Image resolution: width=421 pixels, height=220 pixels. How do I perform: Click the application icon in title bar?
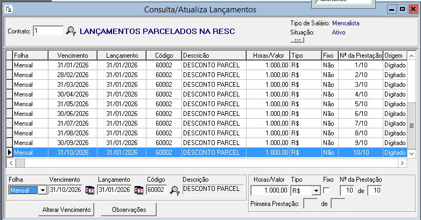click(8, 9)
